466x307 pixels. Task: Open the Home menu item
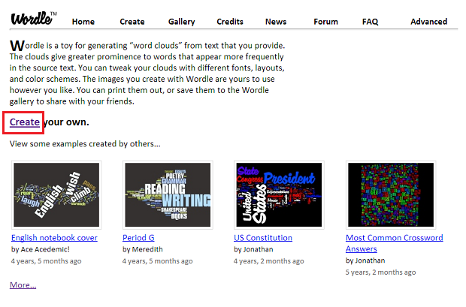pos(83,22)
